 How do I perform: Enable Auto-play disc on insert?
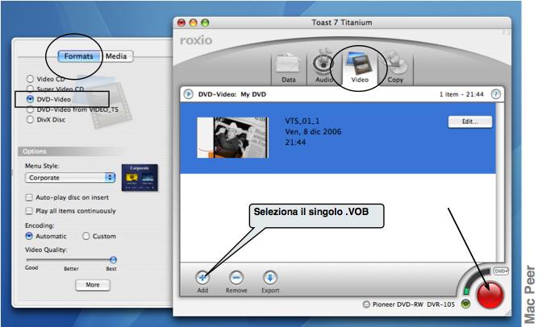pos(29,197)
